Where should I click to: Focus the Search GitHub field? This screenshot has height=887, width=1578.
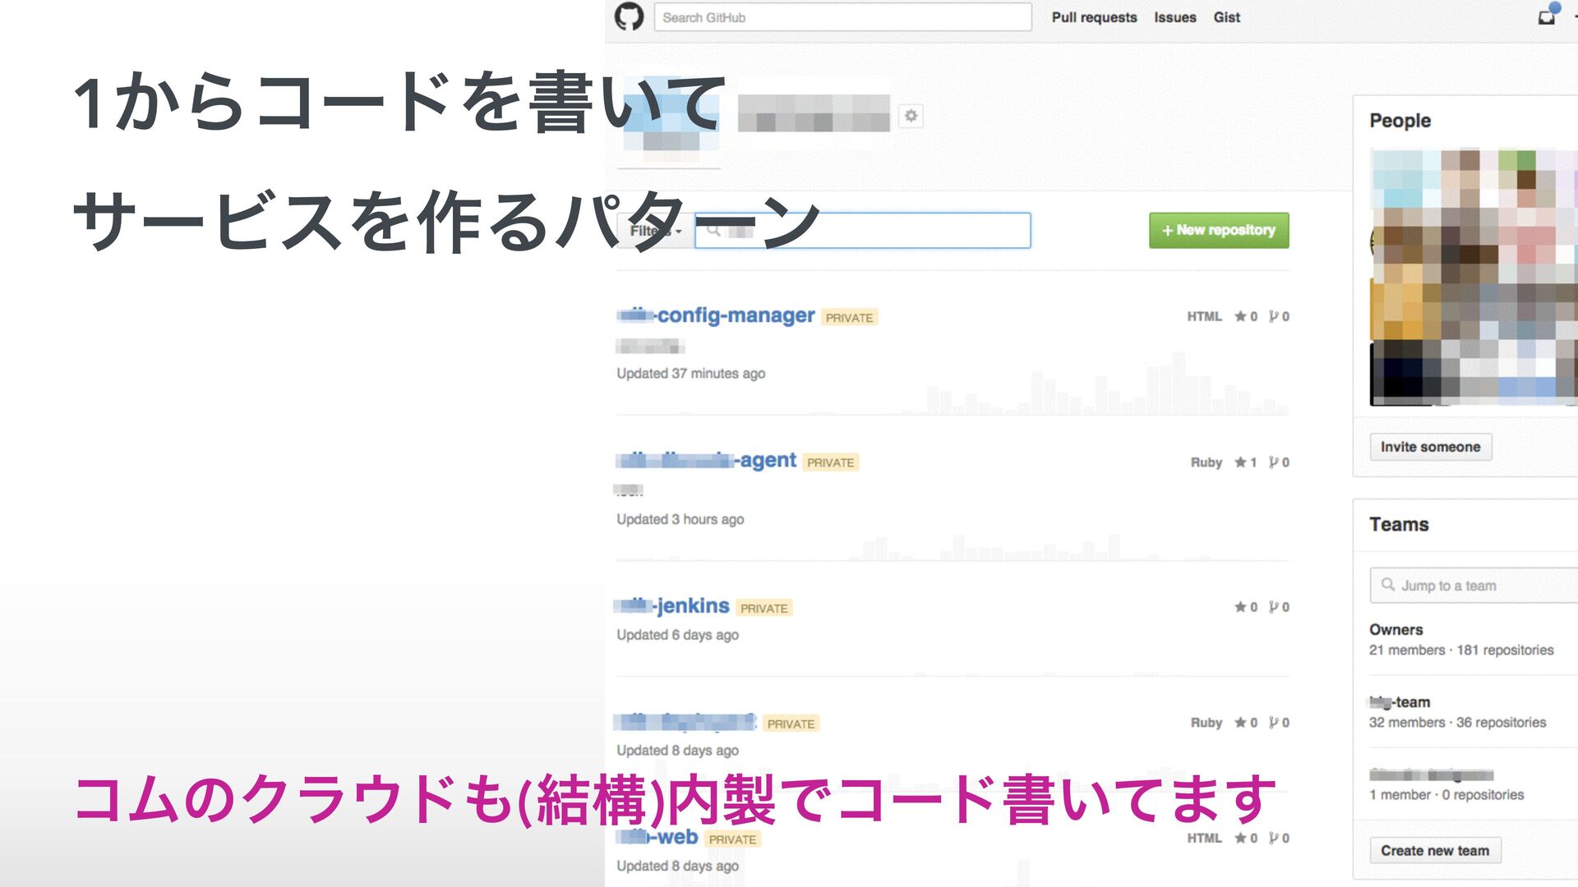tap(842, 17)
